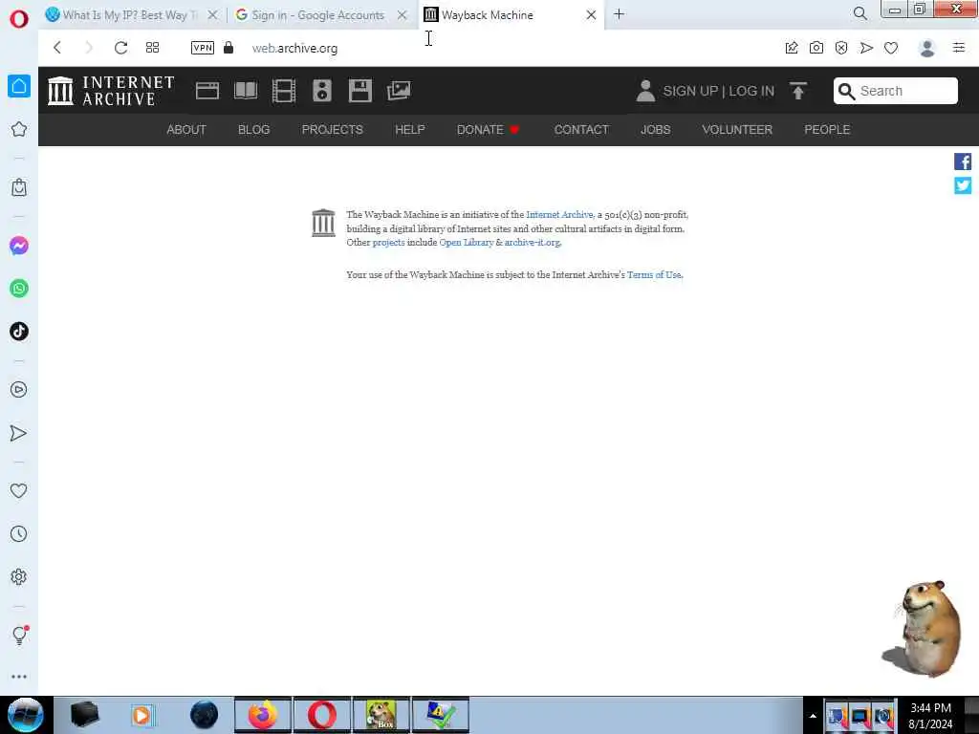This screenshot has width=979, height=734.
Task: Open the Opera main menu logo
Action: (19, 19)
